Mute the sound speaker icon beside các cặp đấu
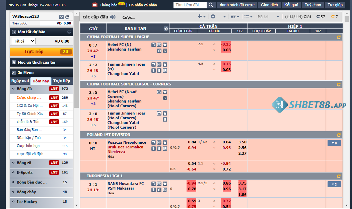This screenshot has width=352, height=209. tap(113, 17)
